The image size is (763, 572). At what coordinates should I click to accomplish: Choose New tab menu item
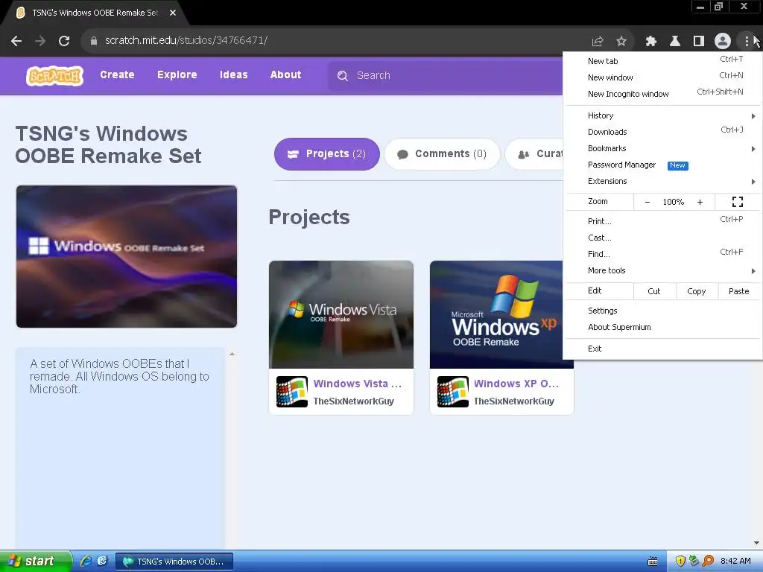point(662,61)
